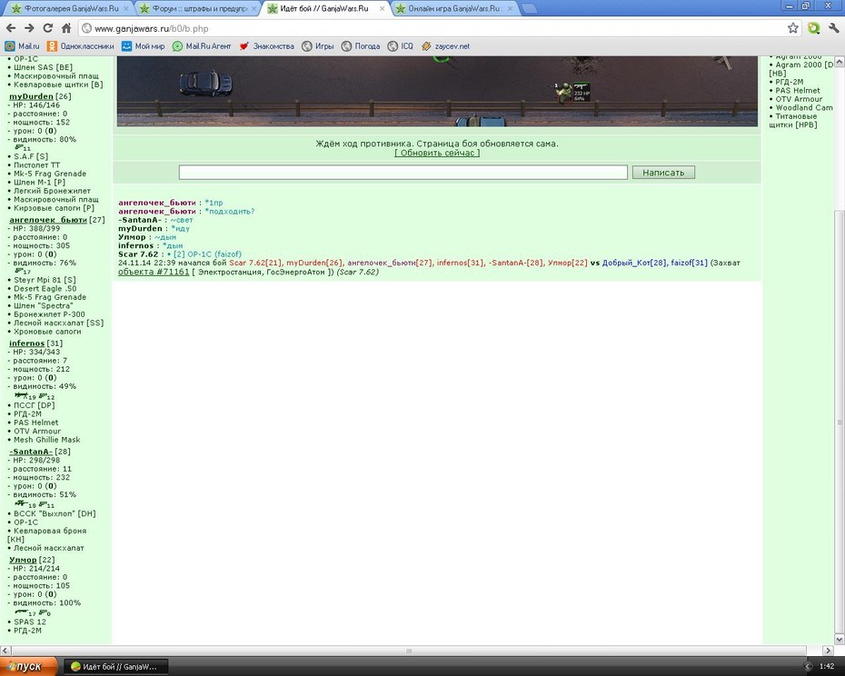Click the ПССГ [DP] item under infernos

coord(34,405)
